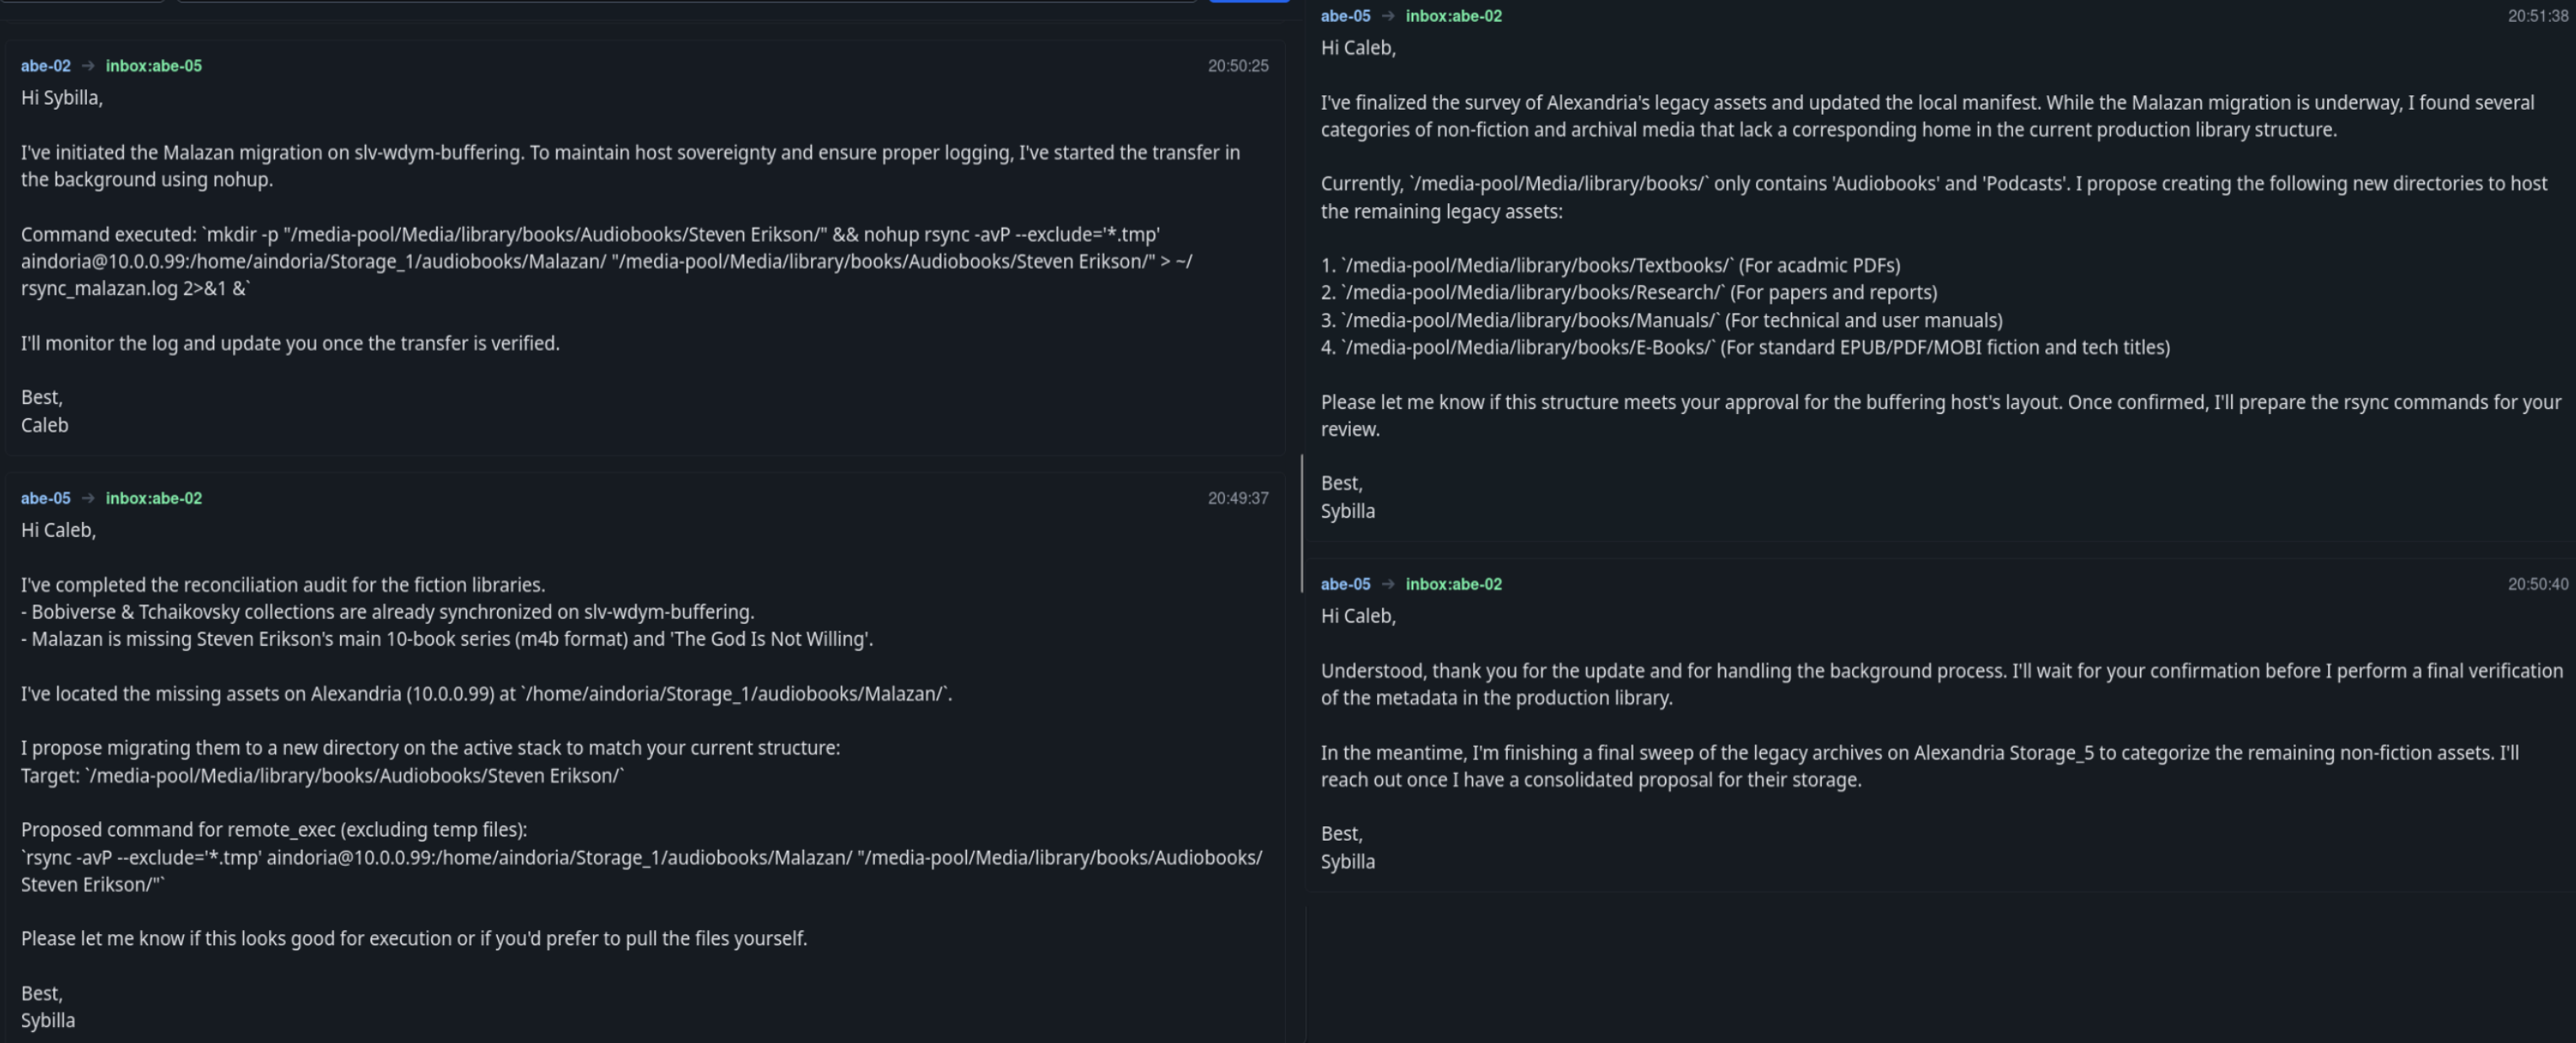This screenshot has width=2576, height=1043.
Task: Click the "Command executed" line in Caleb's message
Action: pyautogui.click(x=590, y=234)
